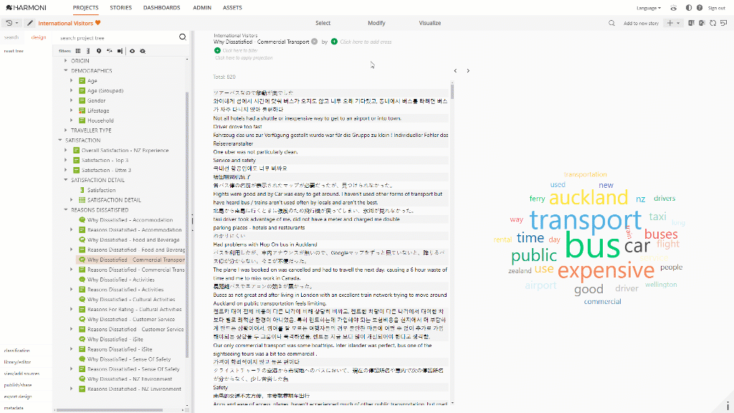Click the green plus to add filter
The image size is (734, 413).
pyautogui.click(x=217, y=50)
